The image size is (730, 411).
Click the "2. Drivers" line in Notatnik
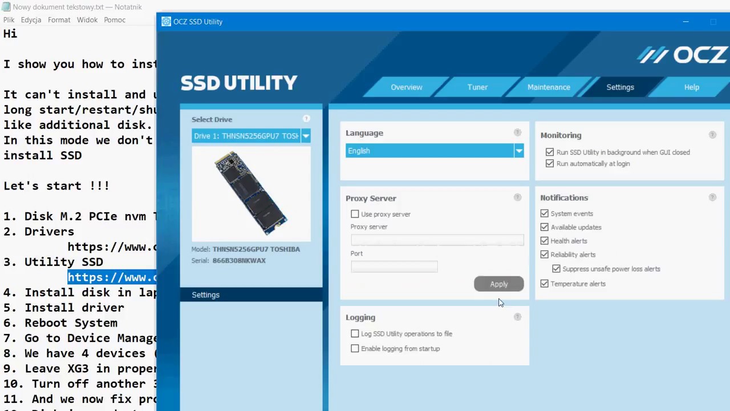[x=39, y=231]
